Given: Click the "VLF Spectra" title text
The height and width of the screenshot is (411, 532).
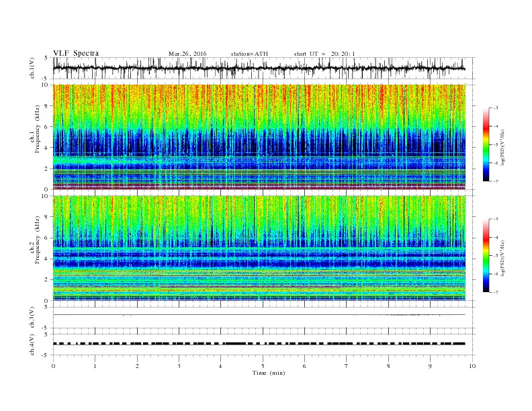Looking at the screenshot, I should click(76, 53).
